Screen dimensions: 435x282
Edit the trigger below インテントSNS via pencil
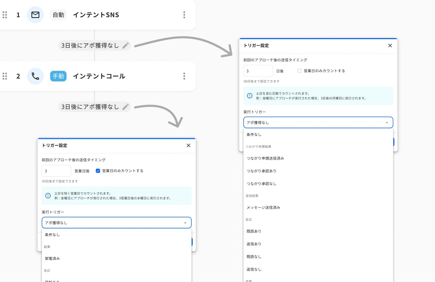point(126,45)
